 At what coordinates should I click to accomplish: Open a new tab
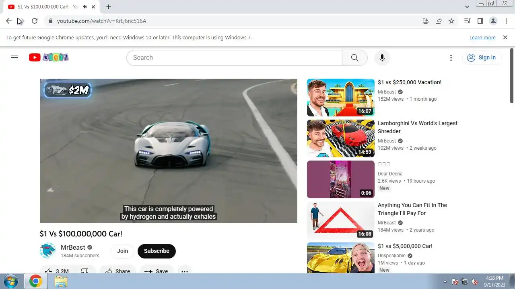(109, 7)
